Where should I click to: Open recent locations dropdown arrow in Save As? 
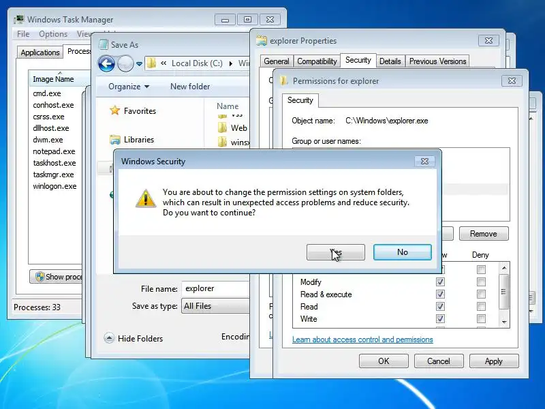139,64
